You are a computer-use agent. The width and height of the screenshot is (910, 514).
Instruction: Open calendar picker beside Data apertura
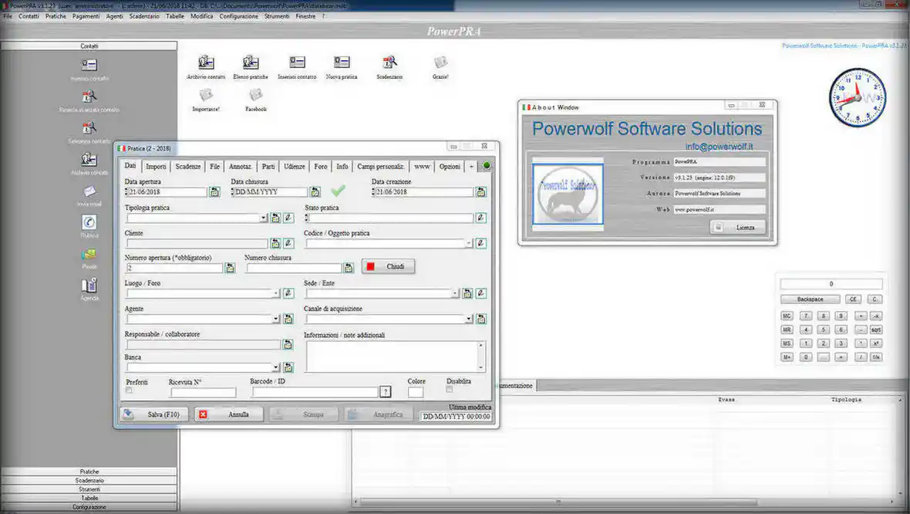pyautogui.click(x=214, y=191)
